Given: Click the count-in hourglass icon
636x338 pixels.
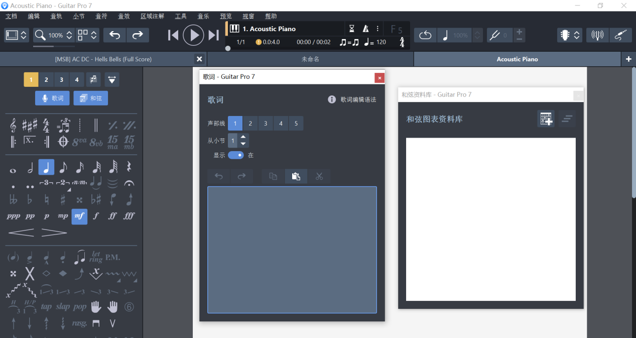Looking at the screenshot, I should coord(351,28).
